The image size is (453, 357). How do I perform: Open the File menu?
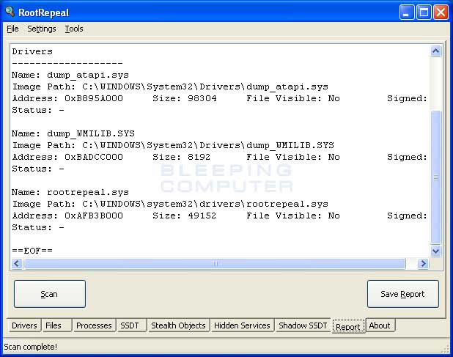coord(12,29)
